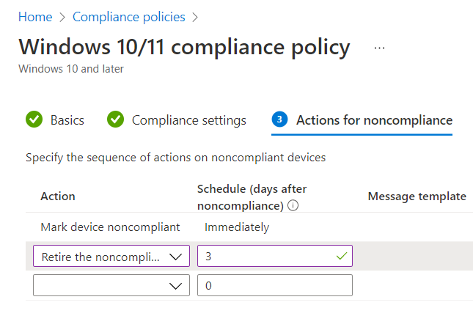Click the Mark device noncompliant row text
This screenshot has width=473, height=316.
point(111,227)
